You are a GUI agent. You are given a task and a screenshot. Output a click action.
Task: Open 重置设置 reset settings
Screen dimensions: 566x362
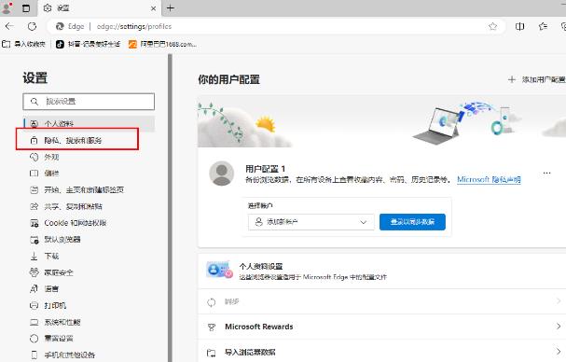pyautogui.click(x=51, y=339)
